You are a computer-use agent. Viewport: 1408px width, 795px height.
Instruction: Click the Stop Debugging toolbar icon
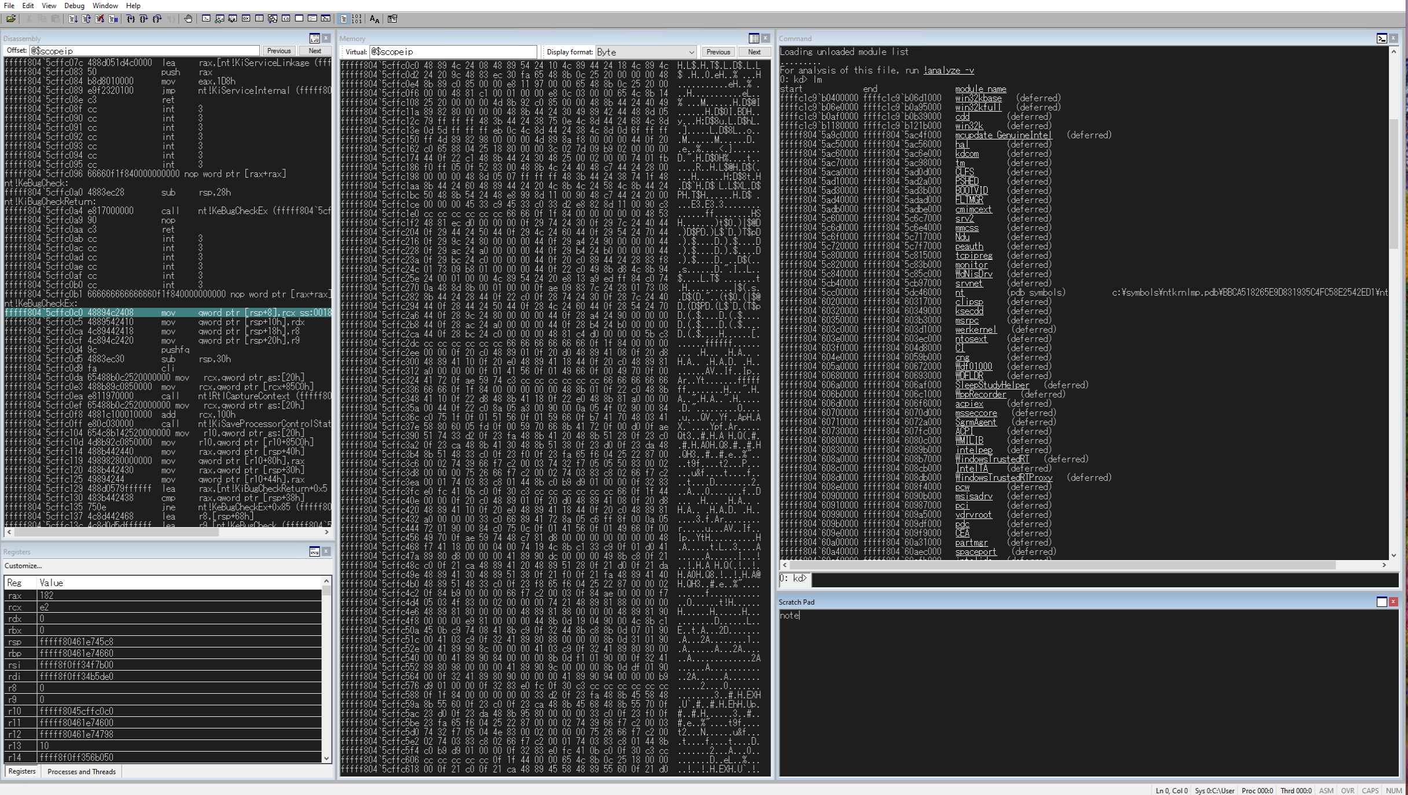tap(100, 19)
